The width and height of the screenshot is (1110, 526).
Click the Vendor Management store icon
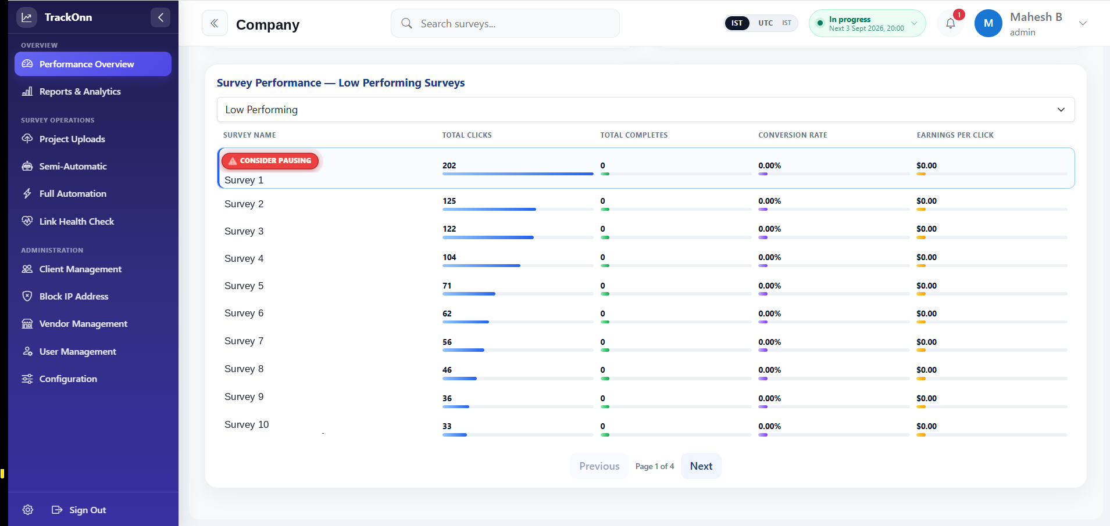(27, 323)
